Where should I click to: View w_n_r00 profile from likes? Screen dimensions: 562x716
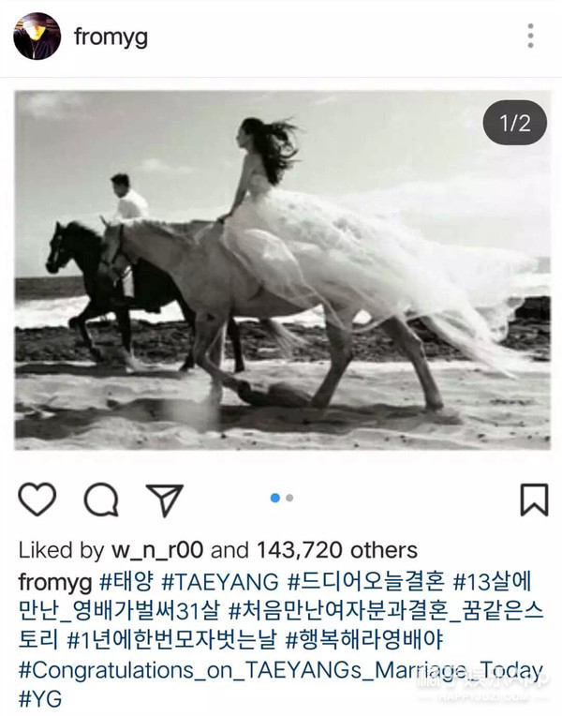(157, 550)
